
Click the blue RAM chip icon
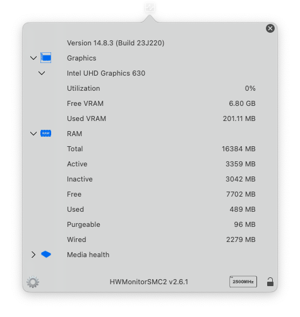click(45, 134)
